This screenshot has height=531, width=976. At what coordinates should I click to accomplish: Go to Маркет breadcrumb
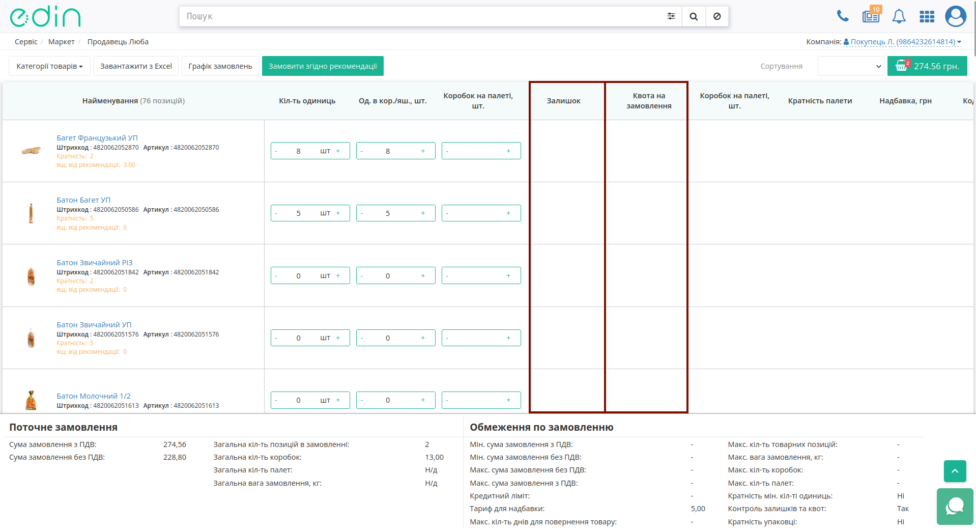pyautogui.click(x=62, y=42)
